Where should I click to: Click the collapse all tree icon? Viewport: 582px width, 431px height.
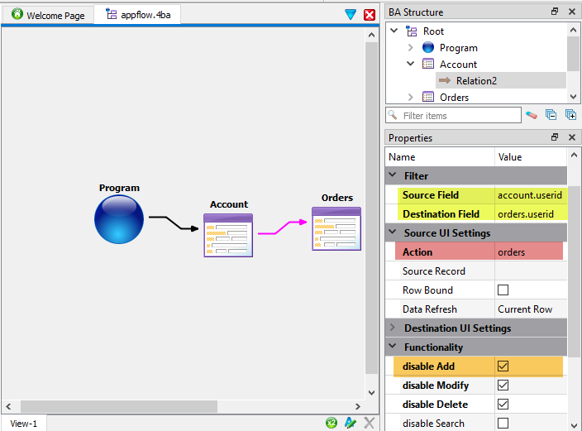(x=551, y=115)
